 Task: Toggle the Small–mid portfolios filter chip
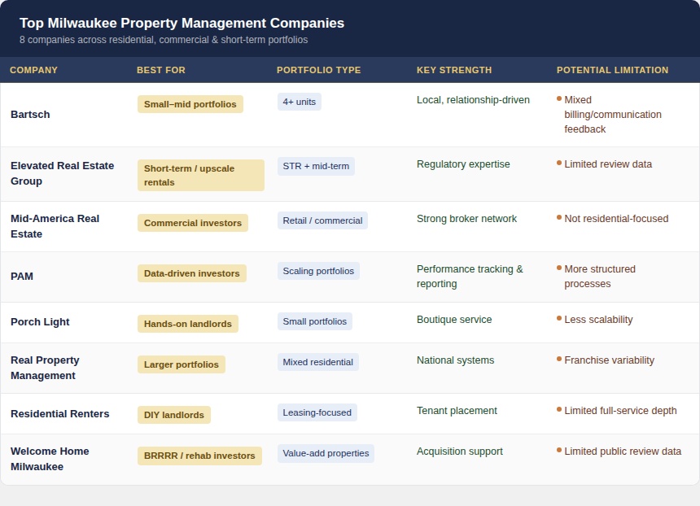190,104
